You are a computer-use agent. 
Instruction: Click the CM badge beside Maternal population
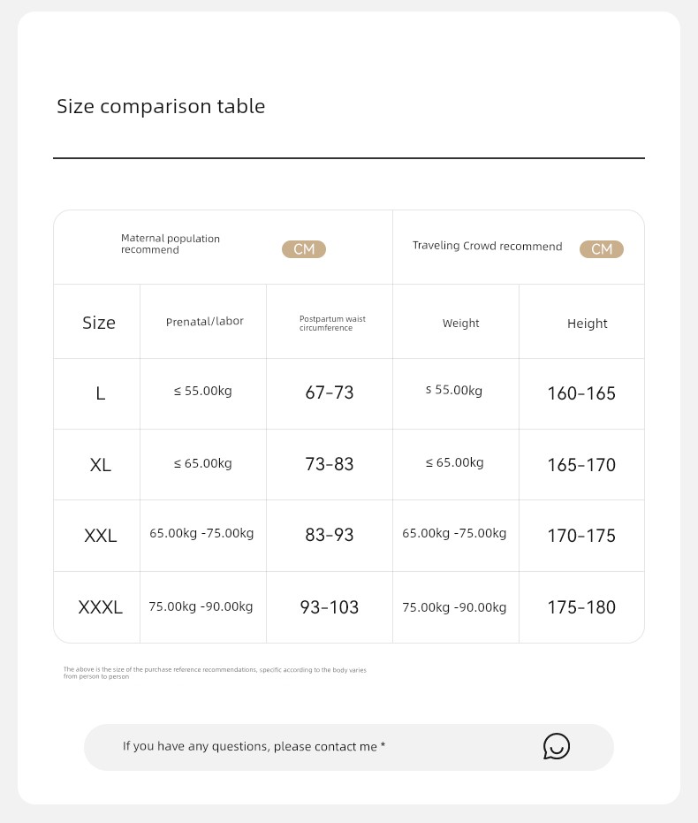304,249
